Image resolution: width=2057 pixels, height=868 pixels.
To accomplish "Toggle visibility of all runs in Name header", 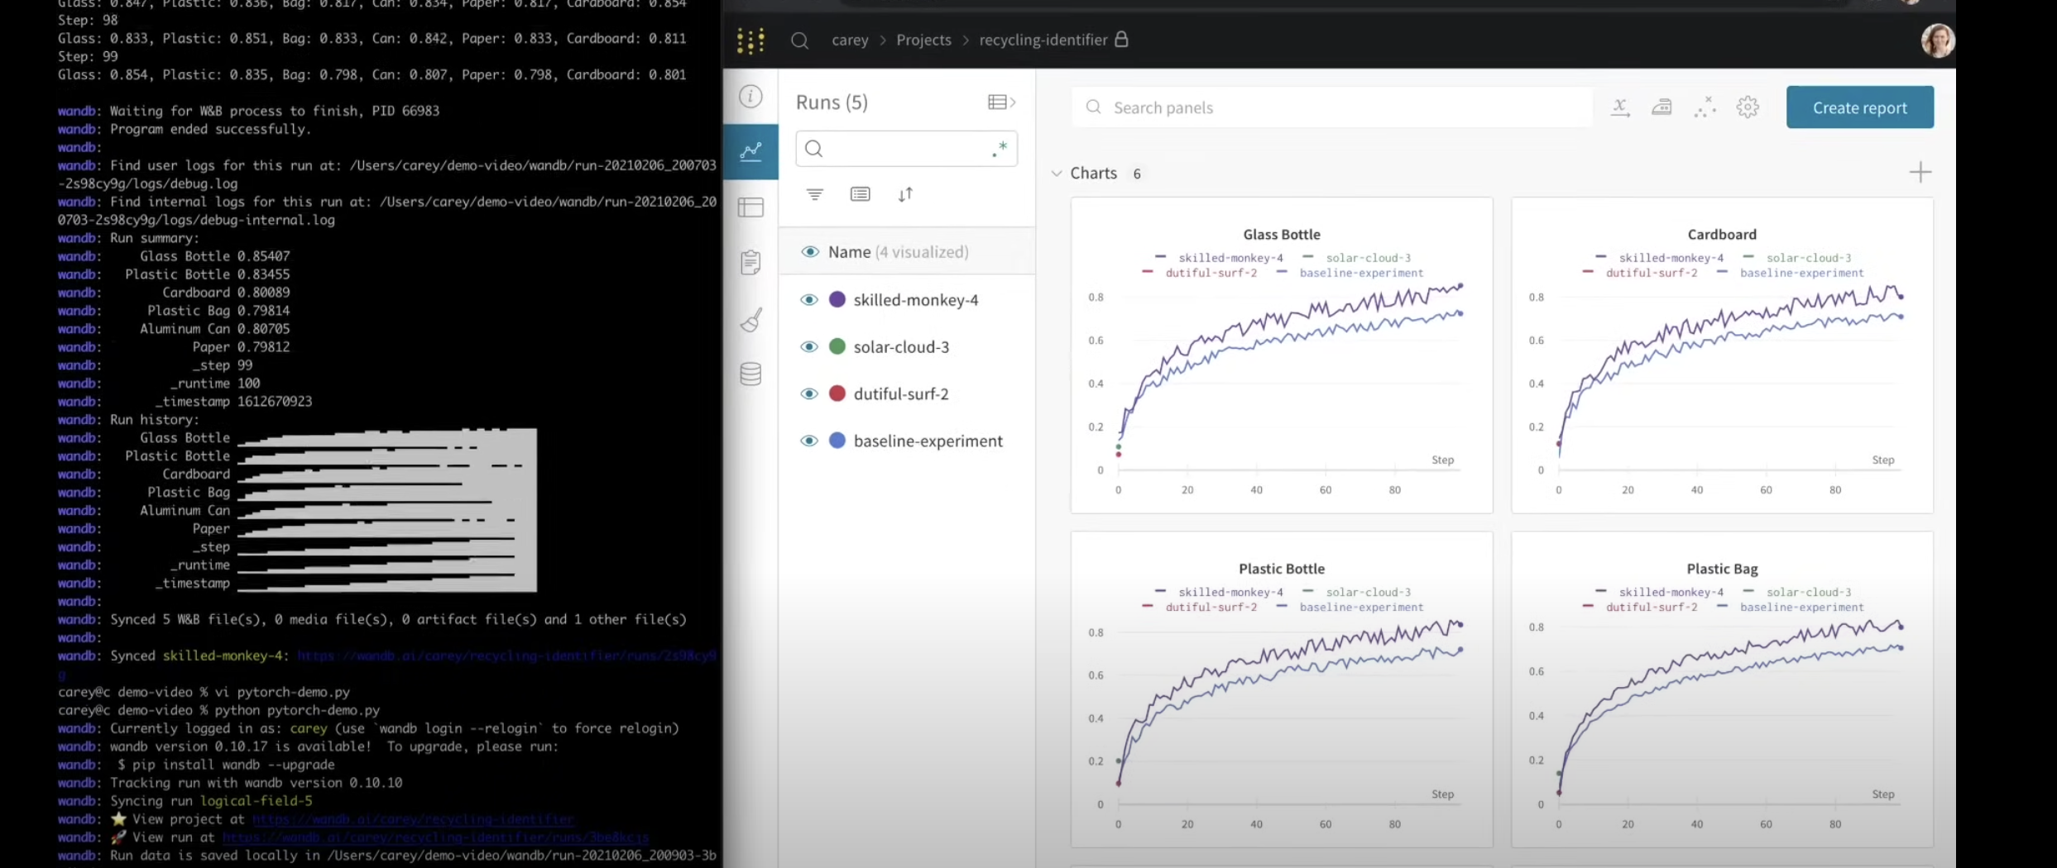I will tap(809, 251).
